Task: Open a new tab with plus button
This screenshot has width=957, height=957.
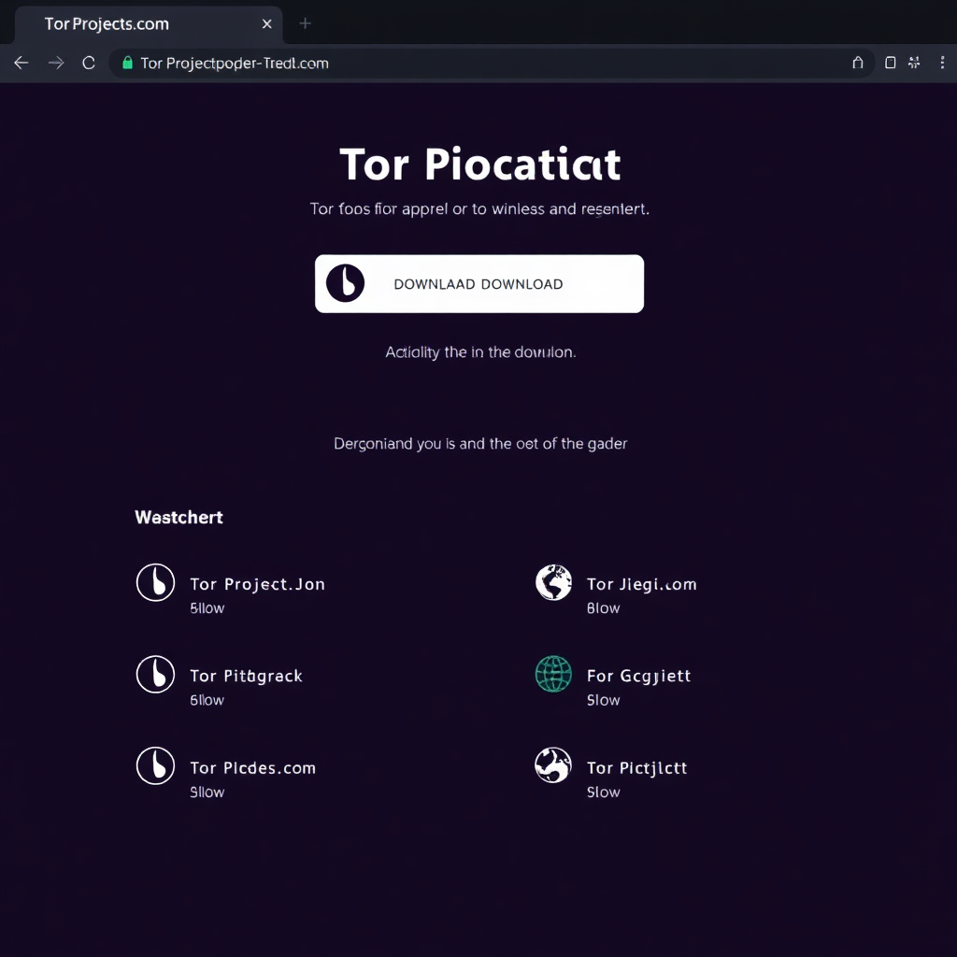Action: [x=306, y=23]
